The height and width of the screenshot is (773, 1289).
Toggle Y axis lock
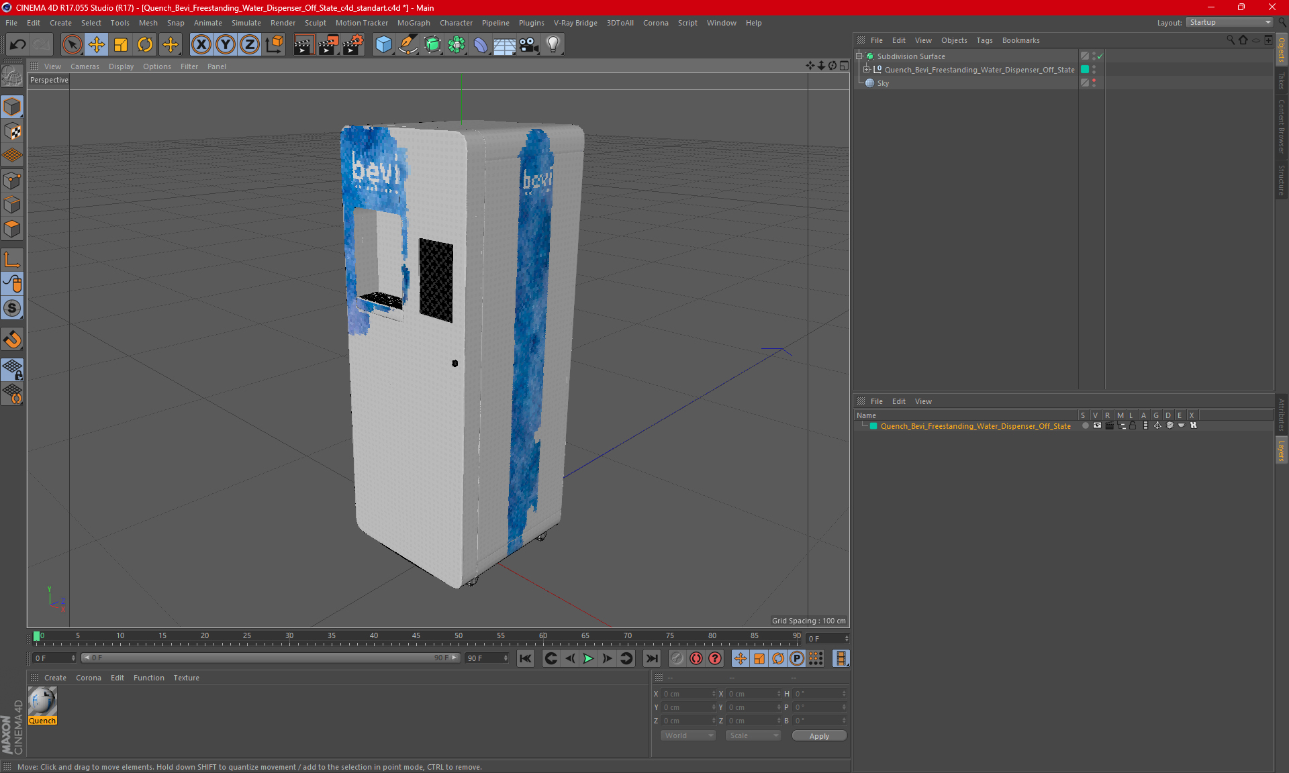pyautogui.click(x=226, y=45)
